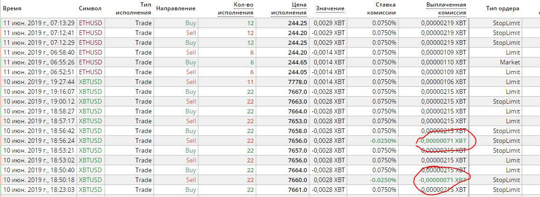
Task: Select the ETHUSD Market order row
Action: (x=270, y=63)
